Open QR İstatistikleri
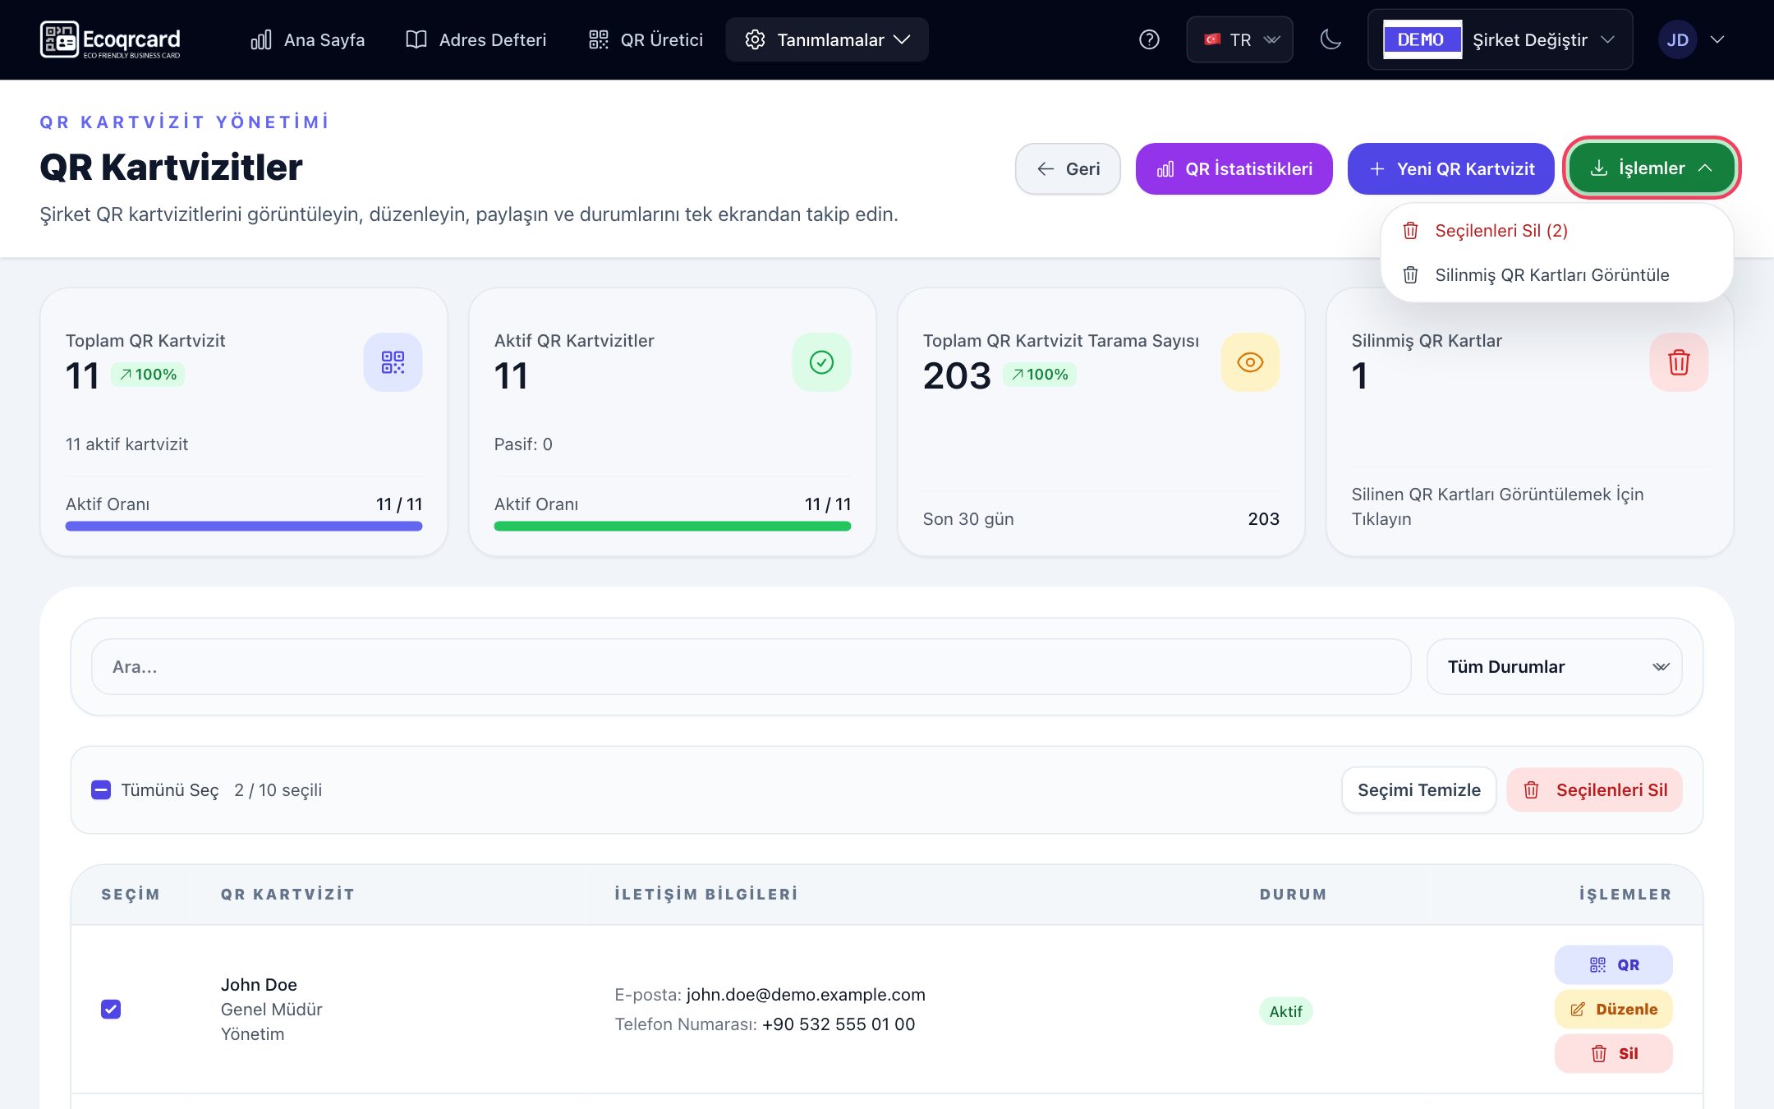Image resolution: width=1774 pixels, height=1109 pixels. 1234,168
